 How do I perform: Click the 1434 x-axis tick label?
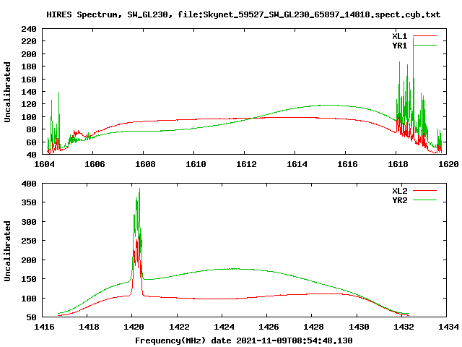click(448, 327)
